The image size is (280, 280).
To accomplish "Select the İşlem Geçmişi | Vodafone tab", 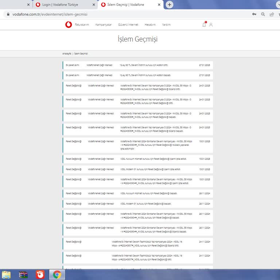I will [x=131, y=5].
